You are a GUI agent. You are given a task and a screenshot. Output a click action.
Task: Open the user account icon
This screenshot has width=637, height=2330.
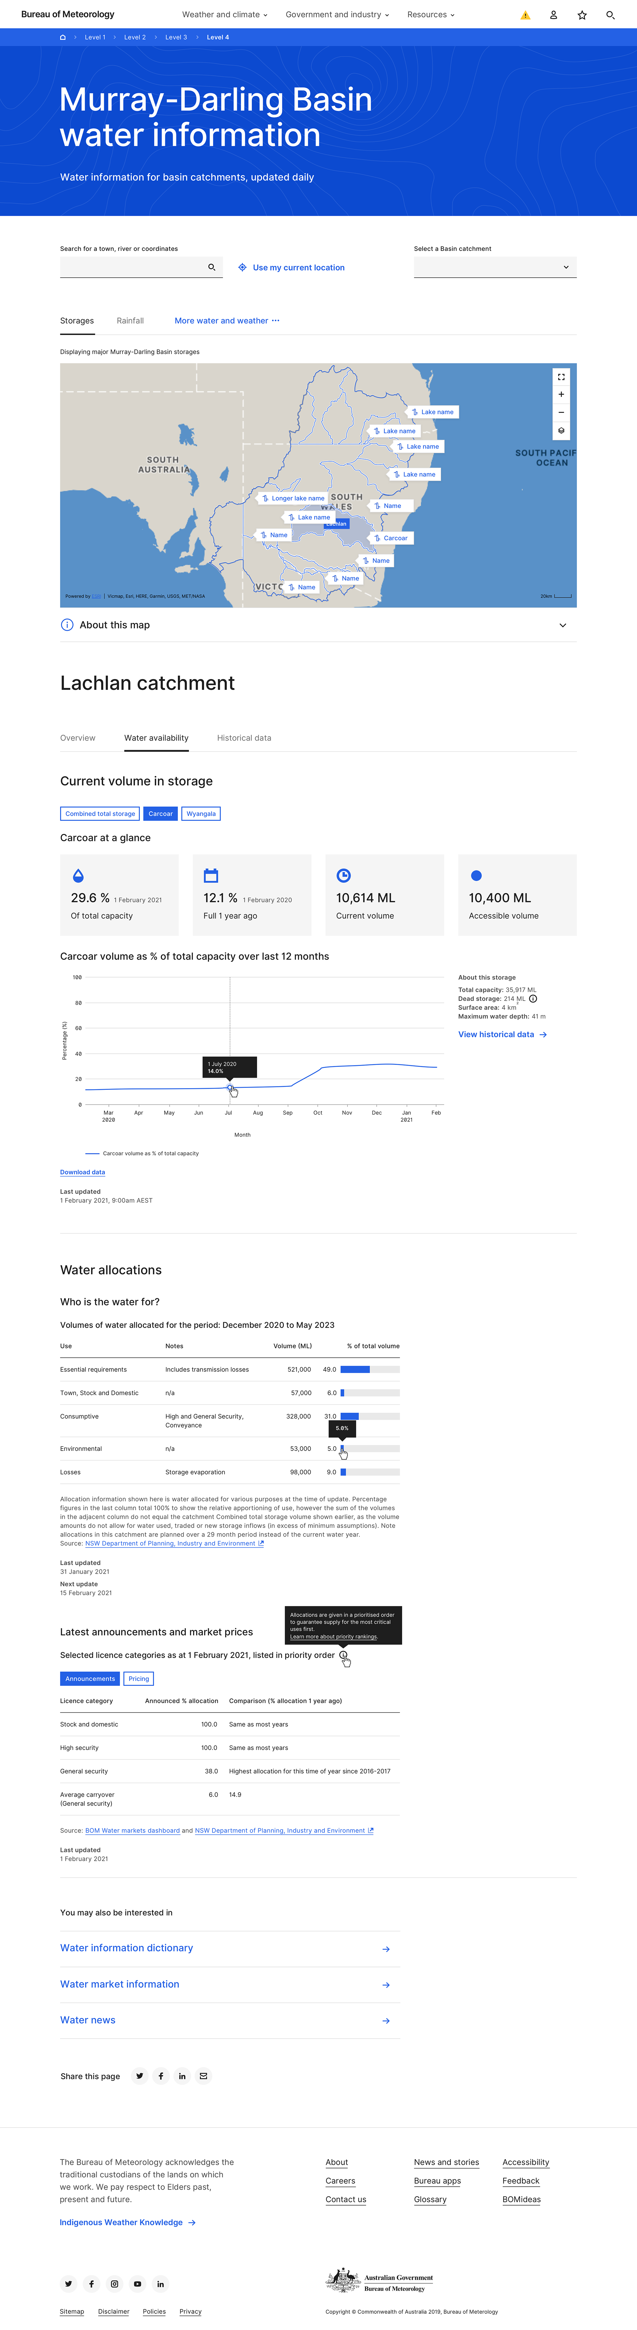pos(554,15)
